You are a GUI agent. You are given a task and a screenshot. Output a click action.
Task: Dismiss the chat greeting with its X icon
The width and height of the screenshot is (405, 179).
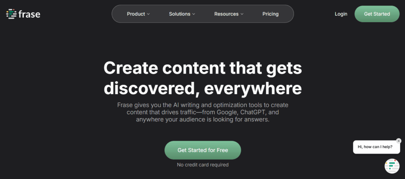tap(399, 141)
